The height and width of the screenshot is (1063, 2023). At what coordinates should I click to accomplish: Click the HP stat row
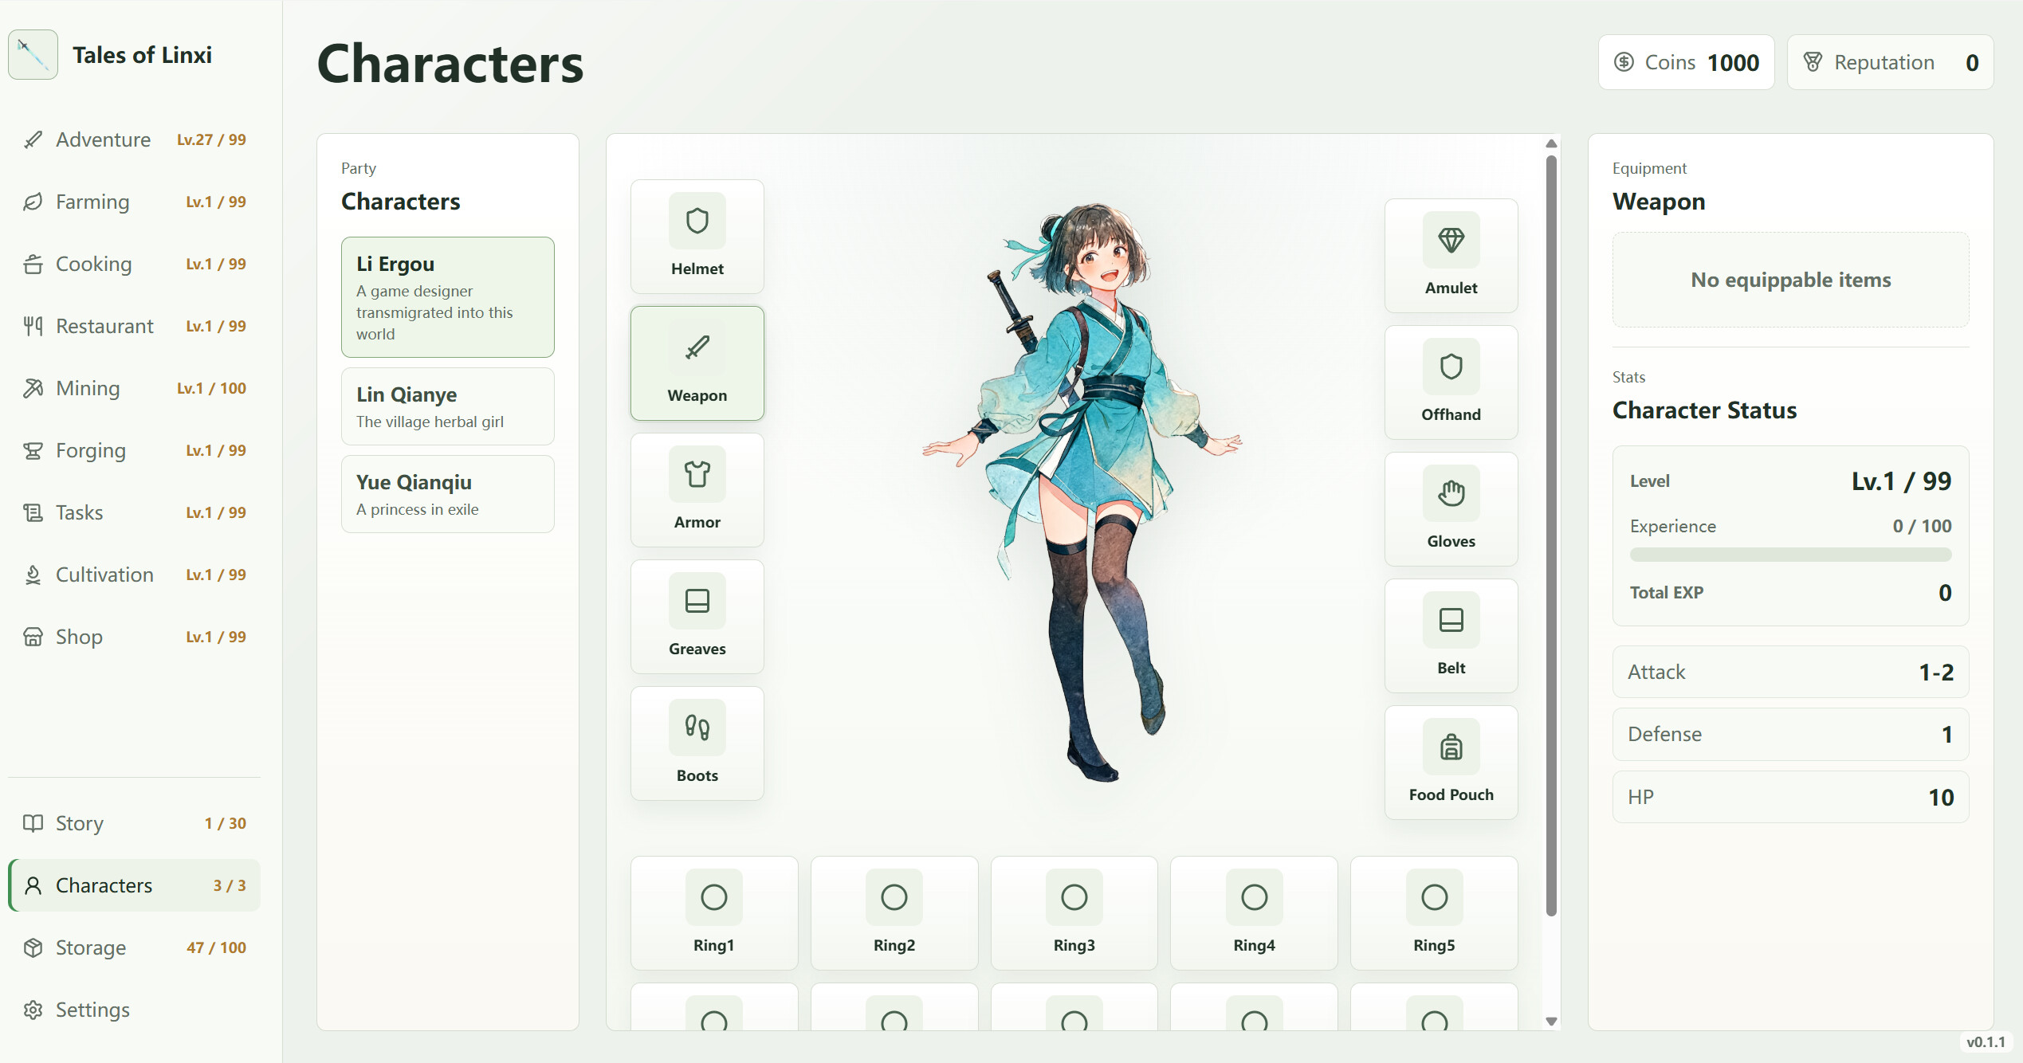tap(1790, 797)
